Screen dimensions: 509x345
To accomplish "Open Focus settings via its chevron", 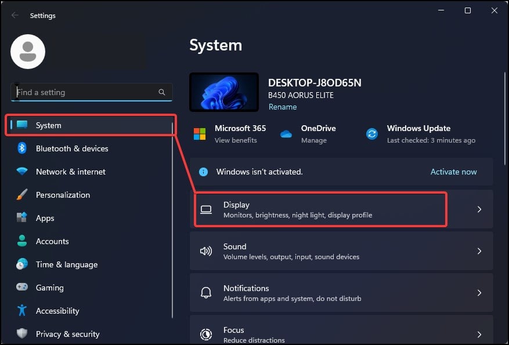I will coord(479,335).
